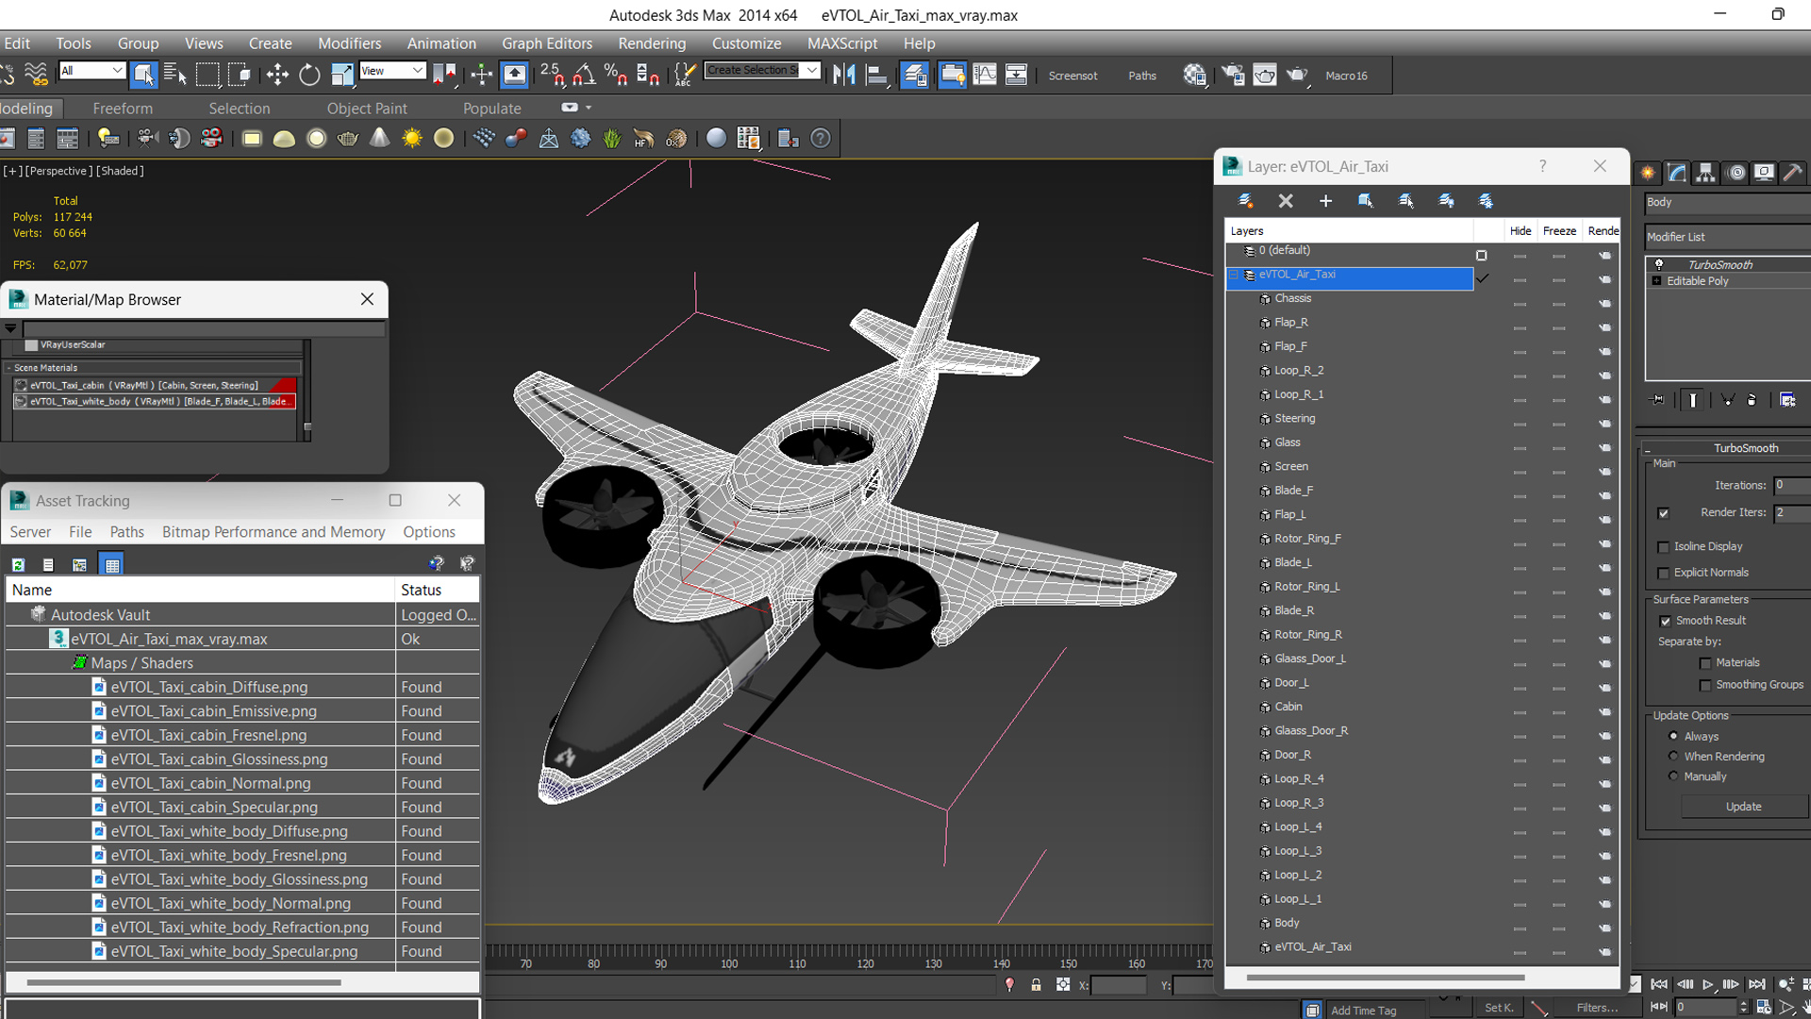Toggle the Angle Snap tool
The height and width of the screenshot is (1019, 1811).
[584, 75]
